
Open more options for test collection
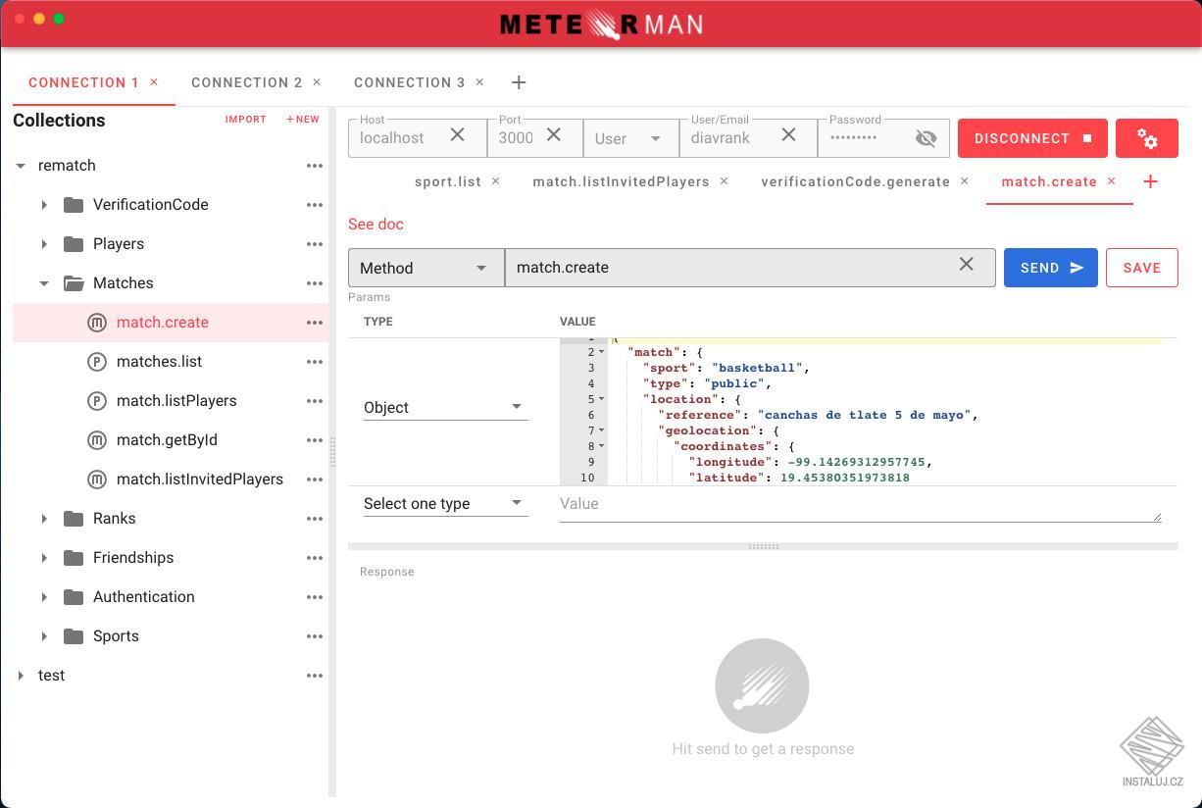point(315,676)
